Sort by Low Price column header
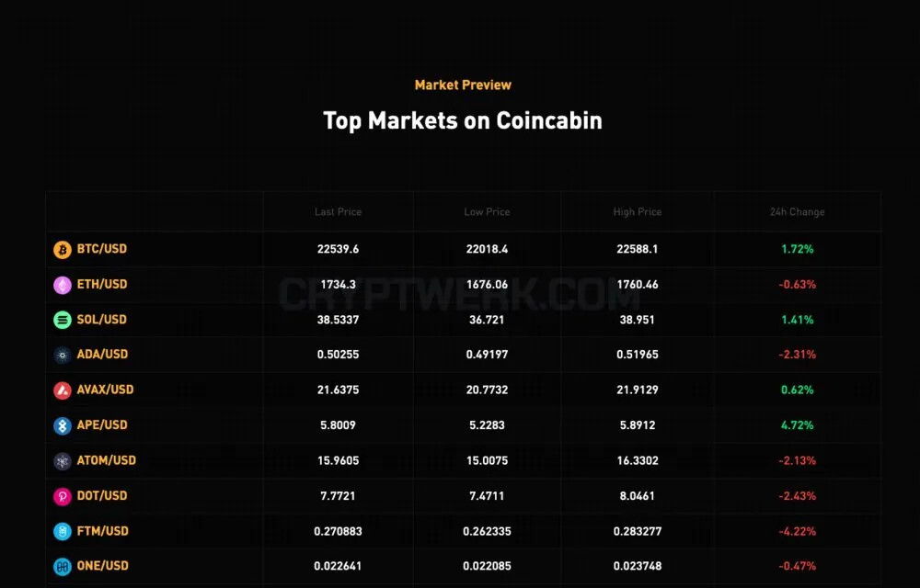 (487, 212)
